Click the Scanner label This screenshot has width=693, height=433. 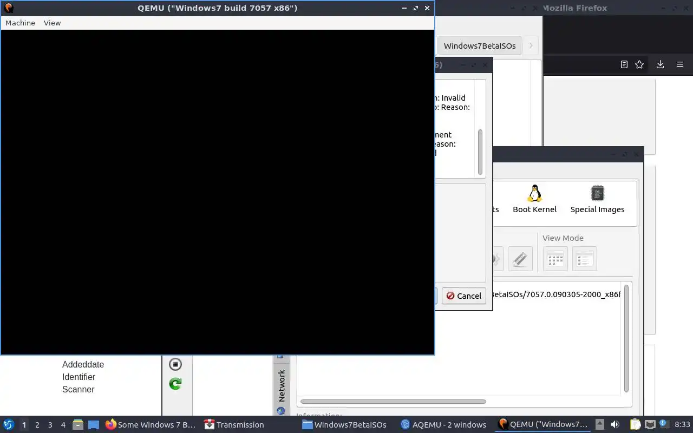78,389
